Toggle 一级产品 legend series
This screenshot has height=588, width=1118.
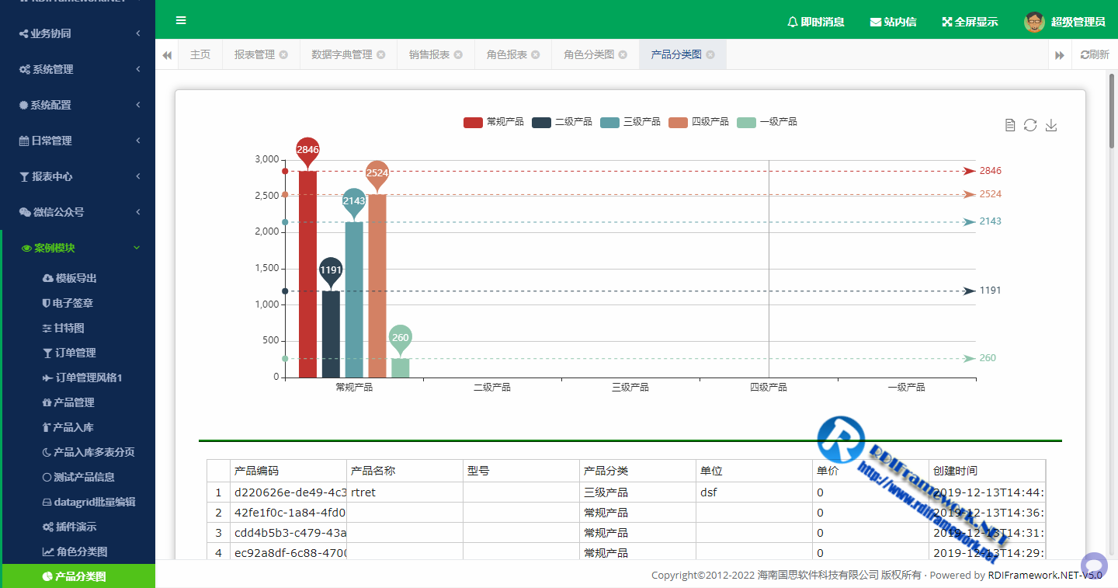tap(767, 122)
